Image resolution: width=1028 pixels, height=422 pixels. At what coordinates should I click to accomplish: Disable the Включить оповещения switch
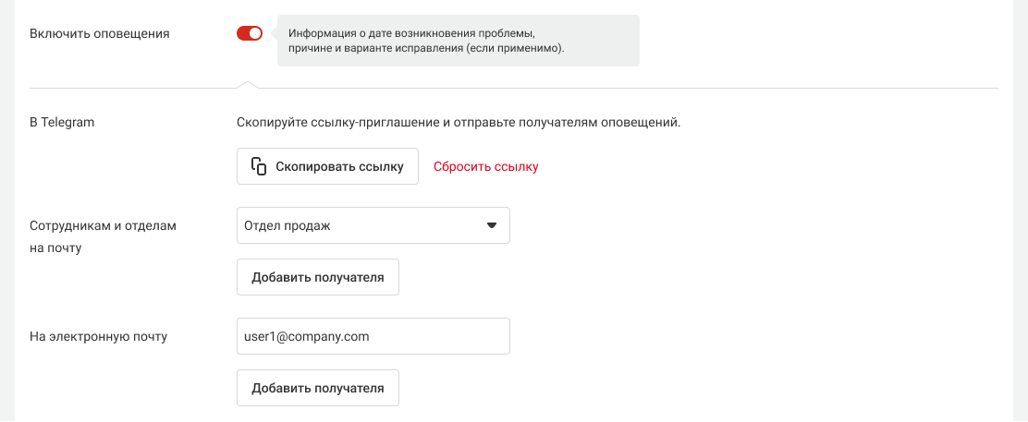(250, 33)
